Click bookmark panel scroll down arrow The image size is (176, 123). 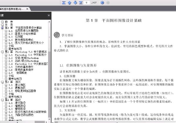(49, 119)
